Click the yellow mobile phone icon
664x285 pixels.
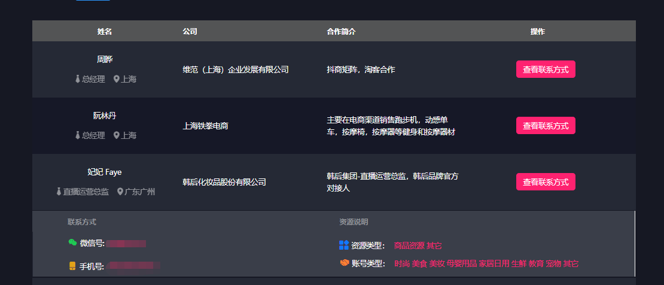72,266
